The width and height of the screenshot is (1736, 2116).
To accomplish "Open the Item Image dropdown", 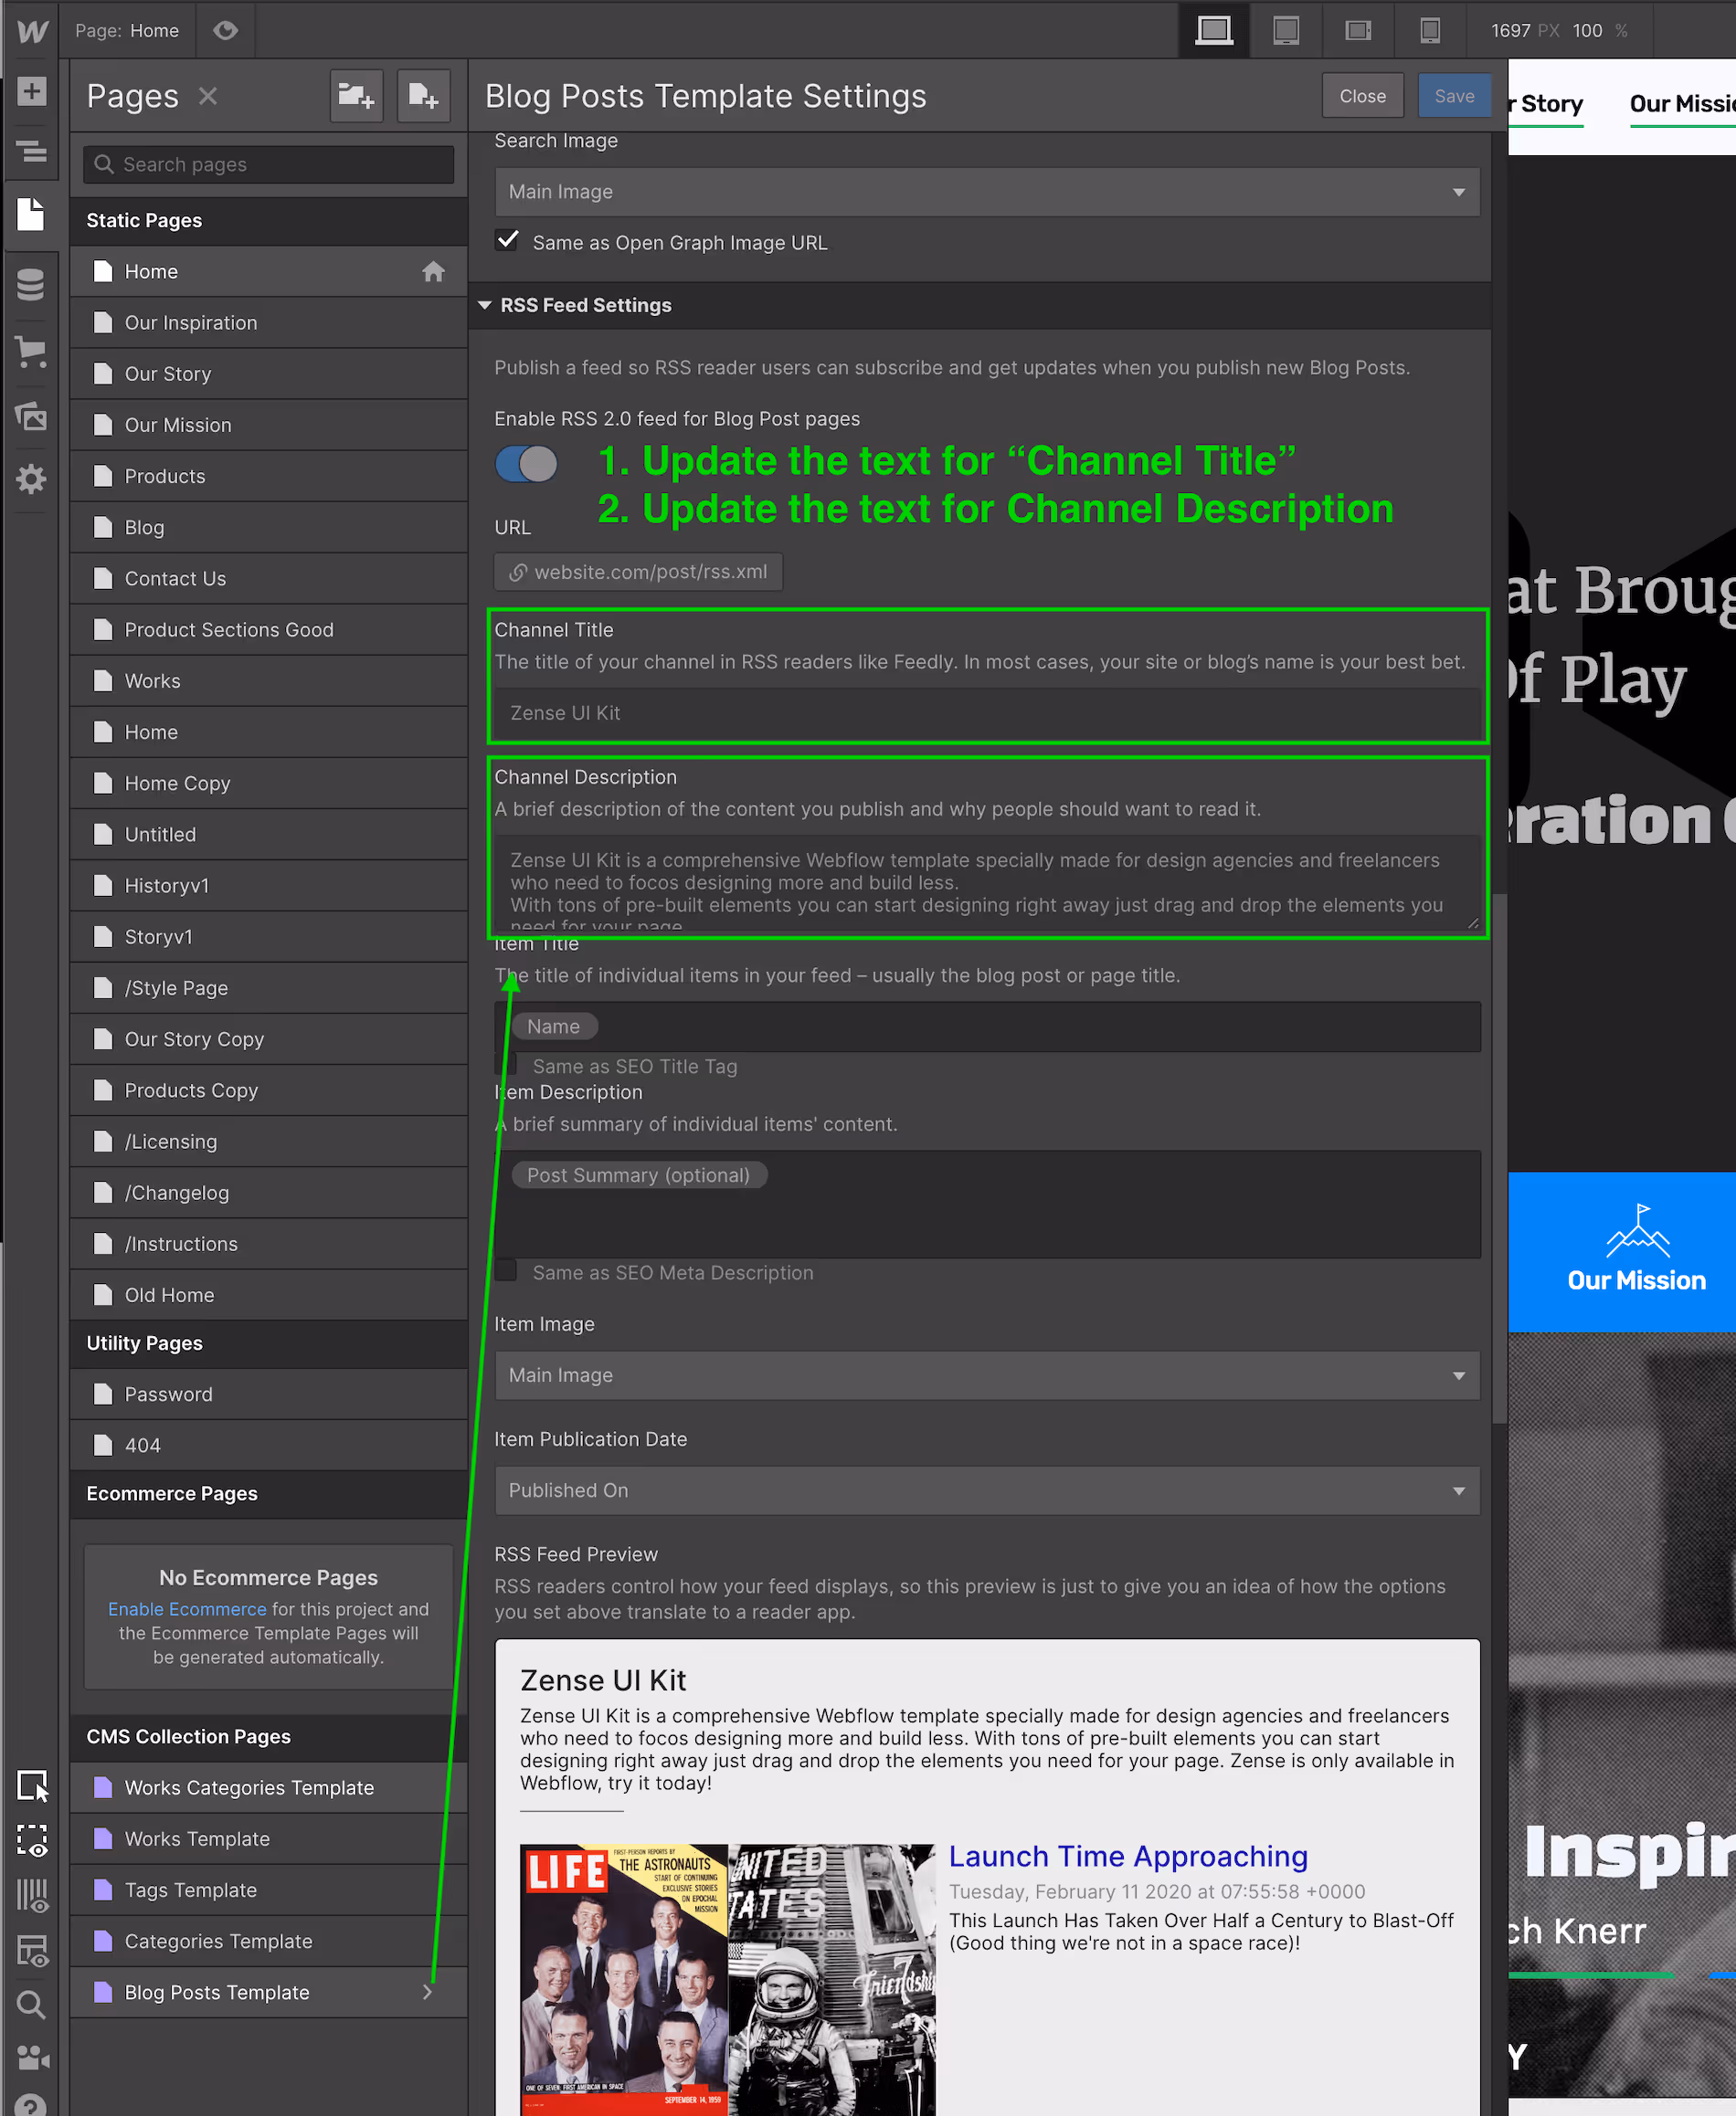I will [x=987, y=1375].
